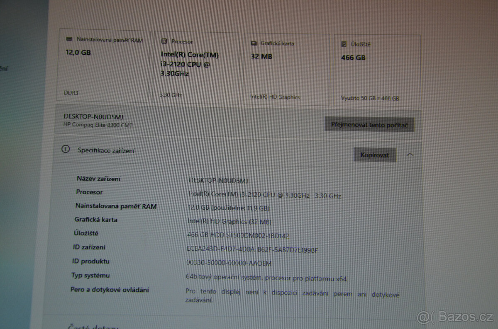This screenshot has width=498, height=329.
Task: Select the ID zařízení value text
Action: pos(252,250)
